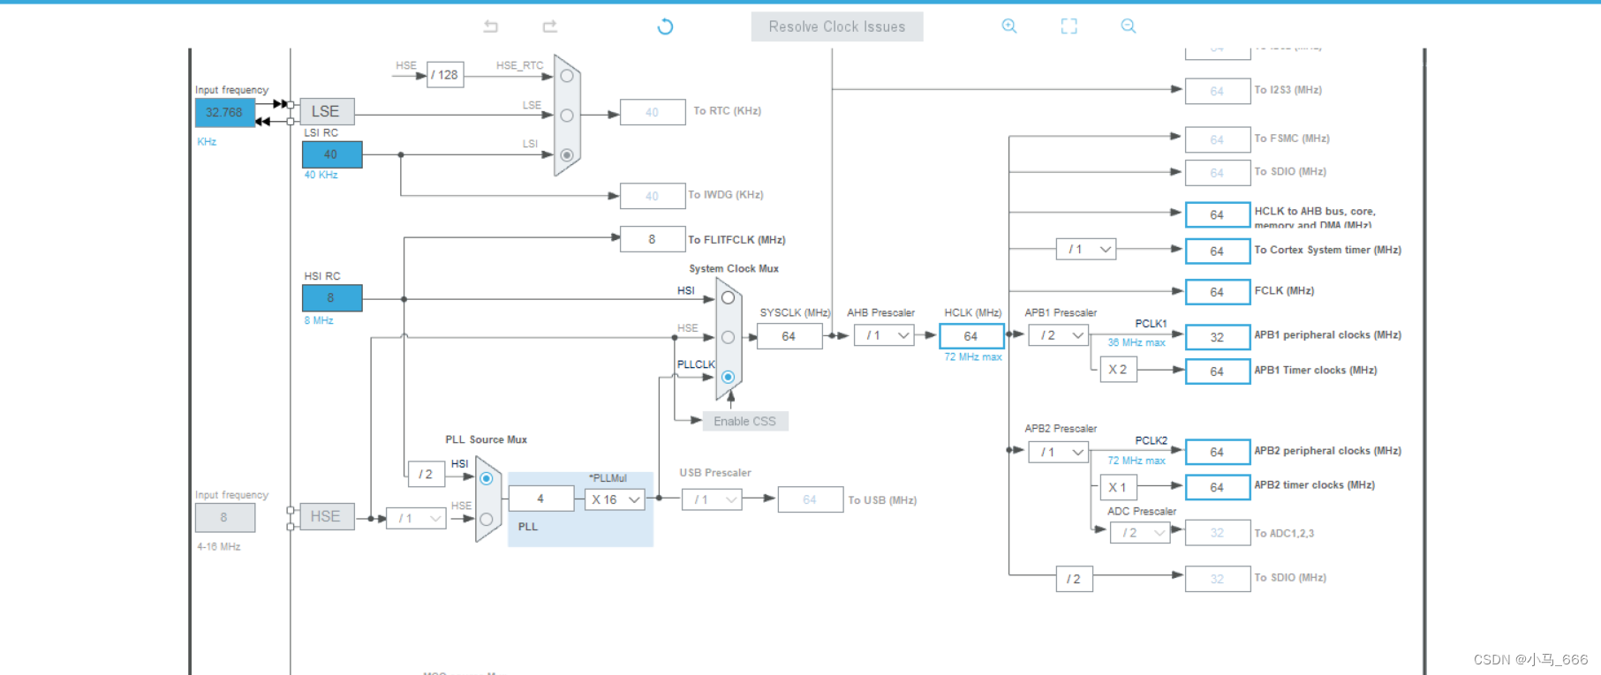Click the FCLK (MHz) value field
Image resolution: width=1601 pixels, height=675 pixels.
tap(1218, 291)
